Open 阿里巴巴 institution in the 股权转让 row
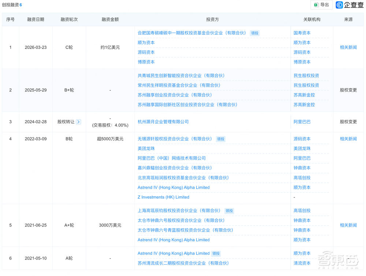 click(x=302, y=122)
